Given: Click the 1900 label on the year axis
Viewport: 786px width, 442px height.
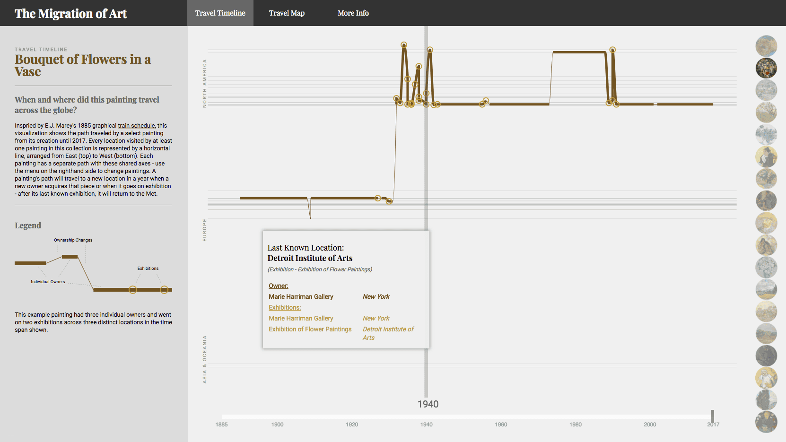Looking at the screenshot, I should [x=278, y=425].
